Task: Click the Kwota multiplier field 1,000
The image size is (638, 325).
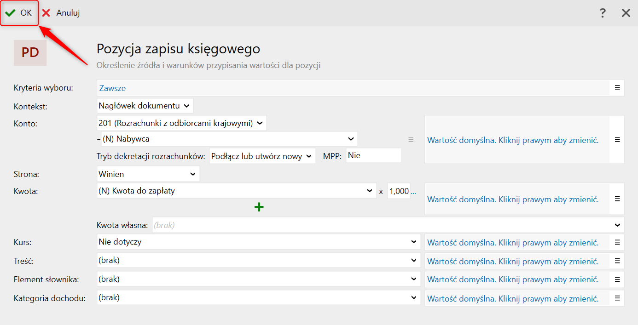Action: click(399, 191)
